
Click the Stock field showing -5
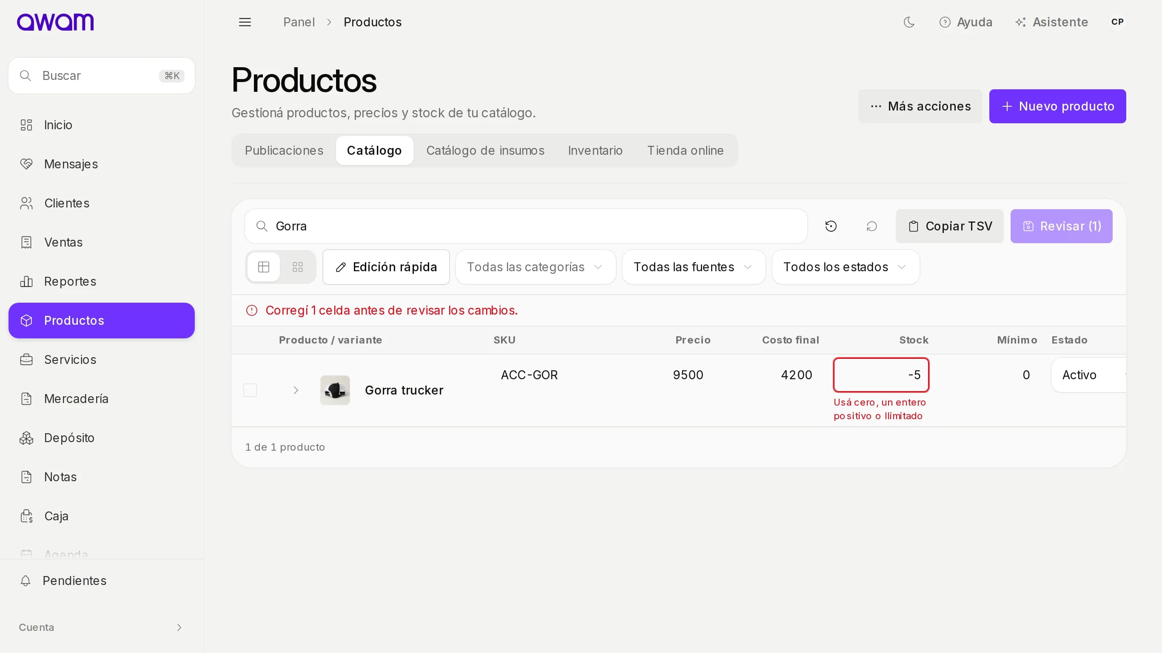pos(881,375)
